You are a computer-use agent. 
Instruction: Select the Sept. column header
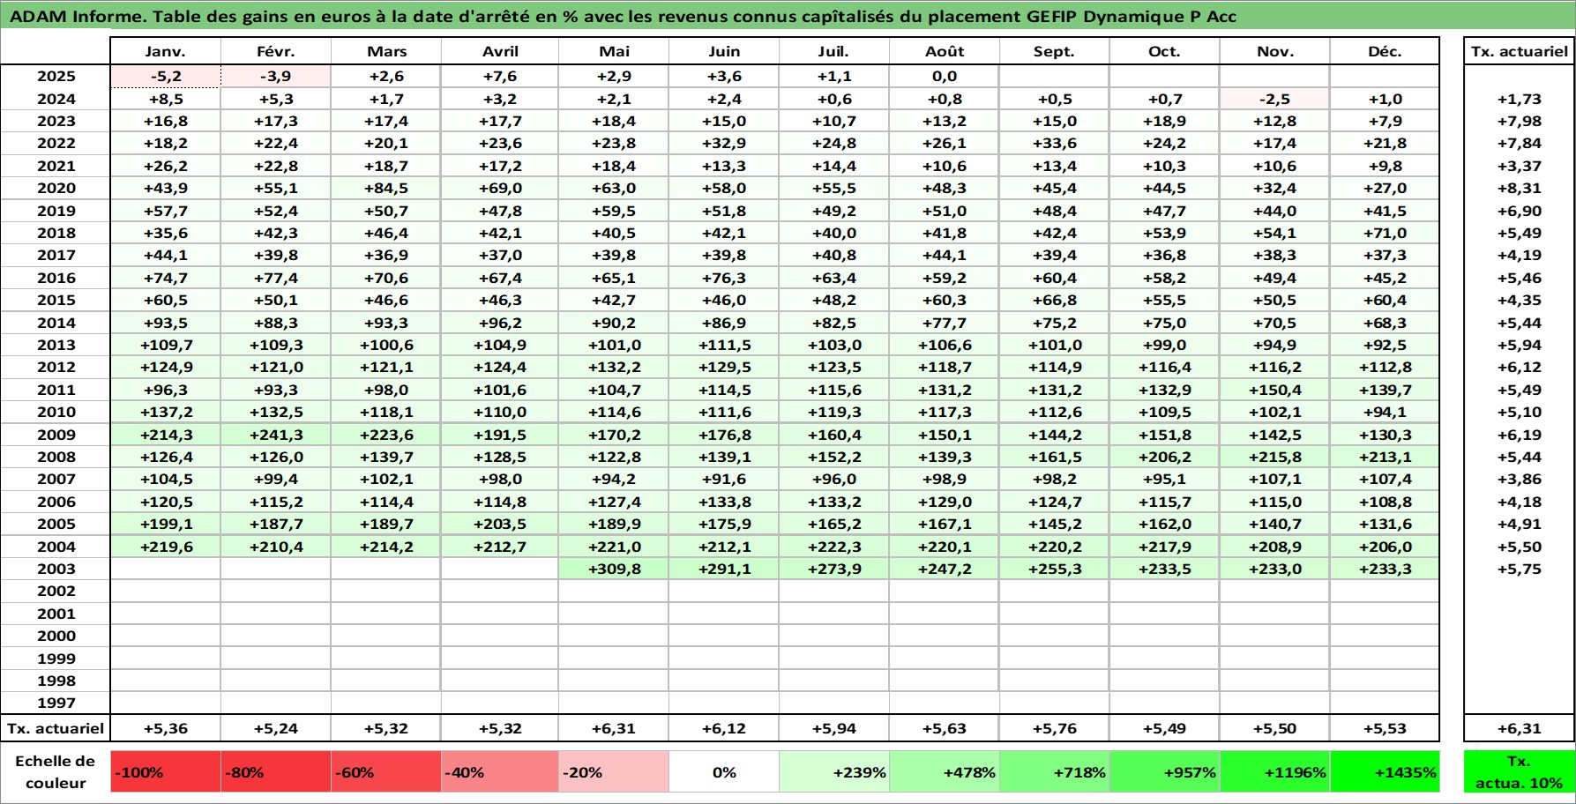tap(1055, 51)
